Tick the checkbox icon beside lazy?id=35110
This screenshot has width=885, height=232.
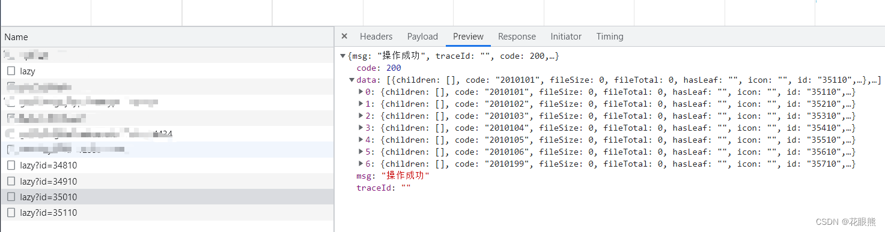tap(11, 212)
